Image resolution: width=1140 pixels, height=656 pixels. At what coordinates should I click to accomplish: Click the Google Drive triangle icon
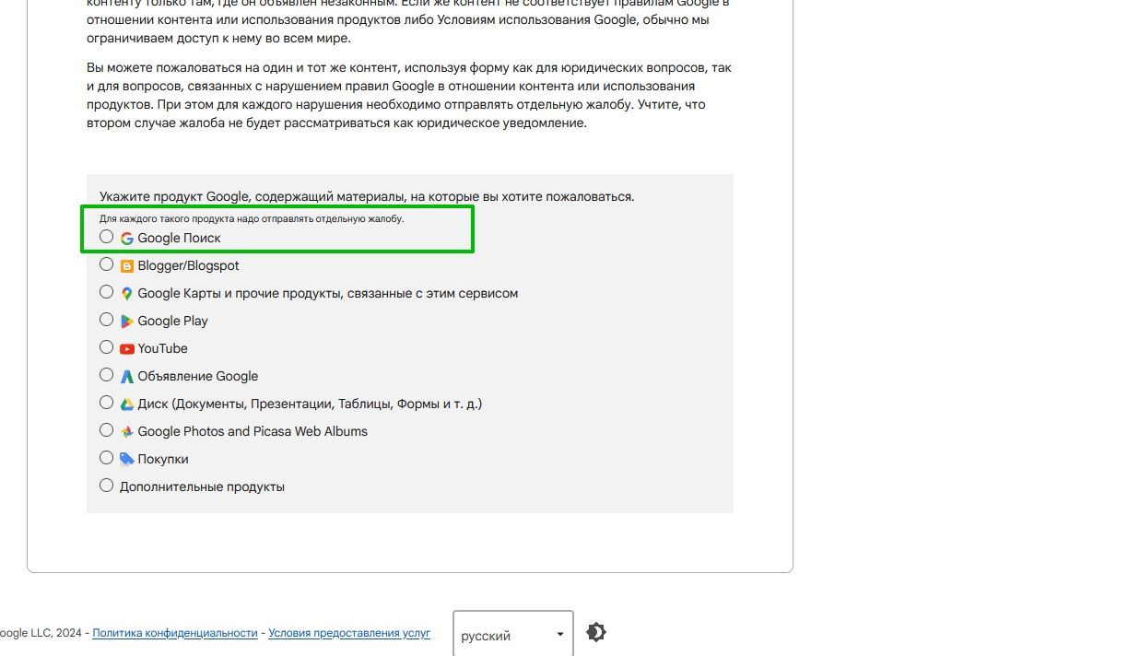[x=127, y=404]
